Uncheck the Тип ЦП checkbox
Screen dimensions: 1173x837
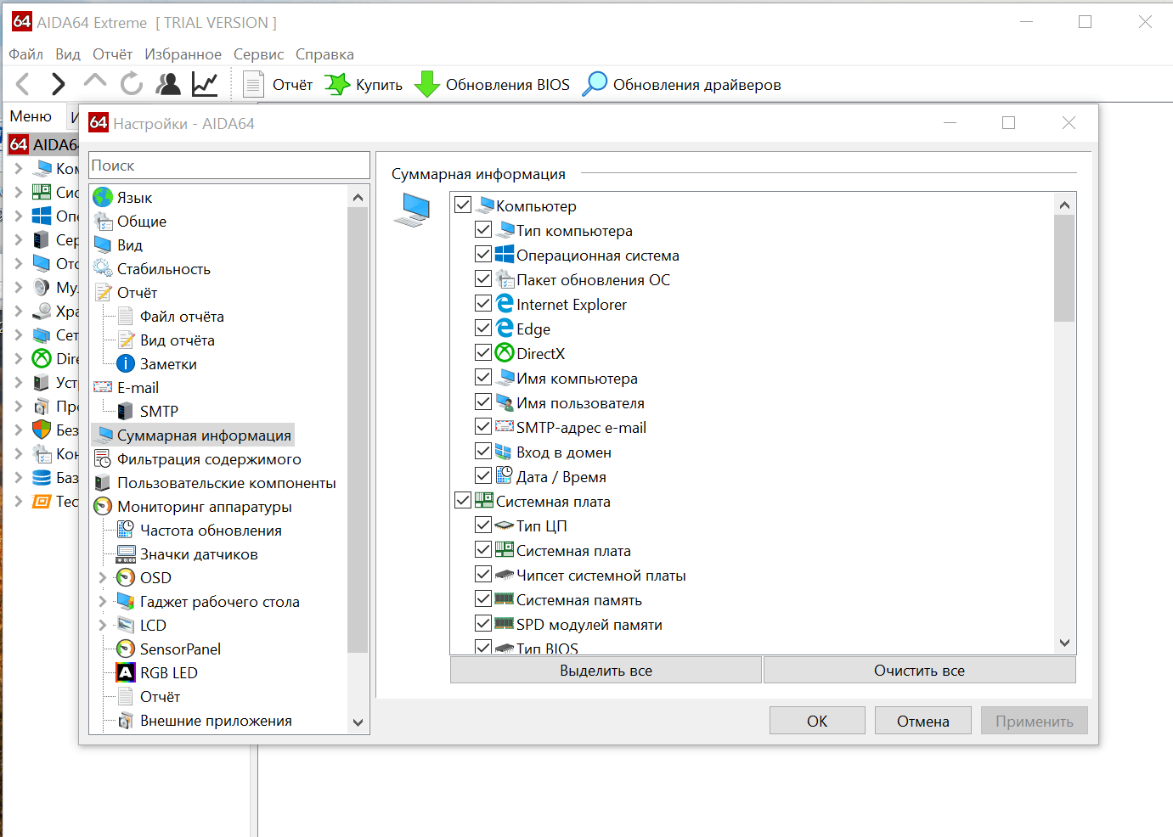click(483, 525)
